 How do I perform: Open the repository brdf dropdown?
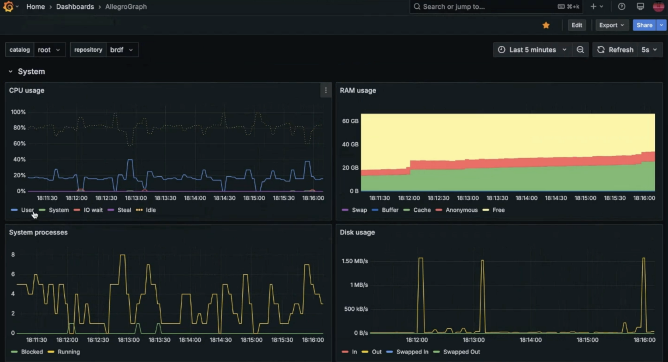[122, 50]
